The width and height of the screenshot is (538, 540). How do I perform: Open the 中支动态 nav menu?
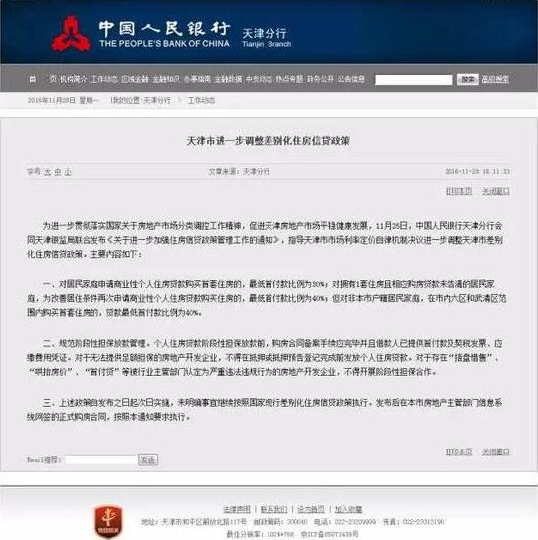[x=259, y=79]
